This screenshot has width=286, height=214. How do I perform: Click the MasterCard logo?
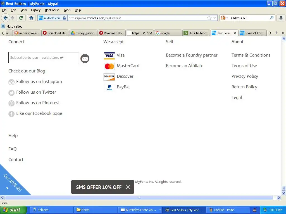coord(109,66)
